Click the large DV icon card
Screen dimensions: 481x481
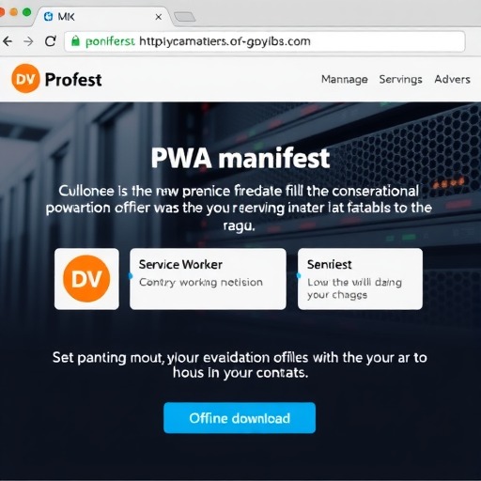click(x=86, y=279)
